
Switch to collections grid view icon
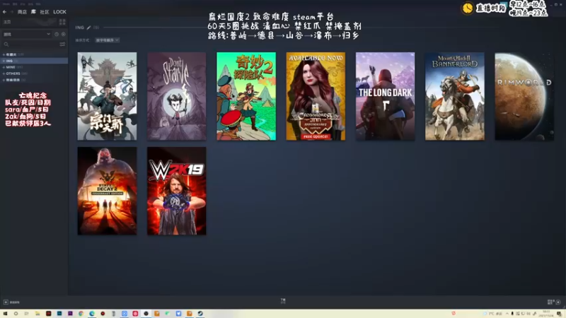click(62, 22)
